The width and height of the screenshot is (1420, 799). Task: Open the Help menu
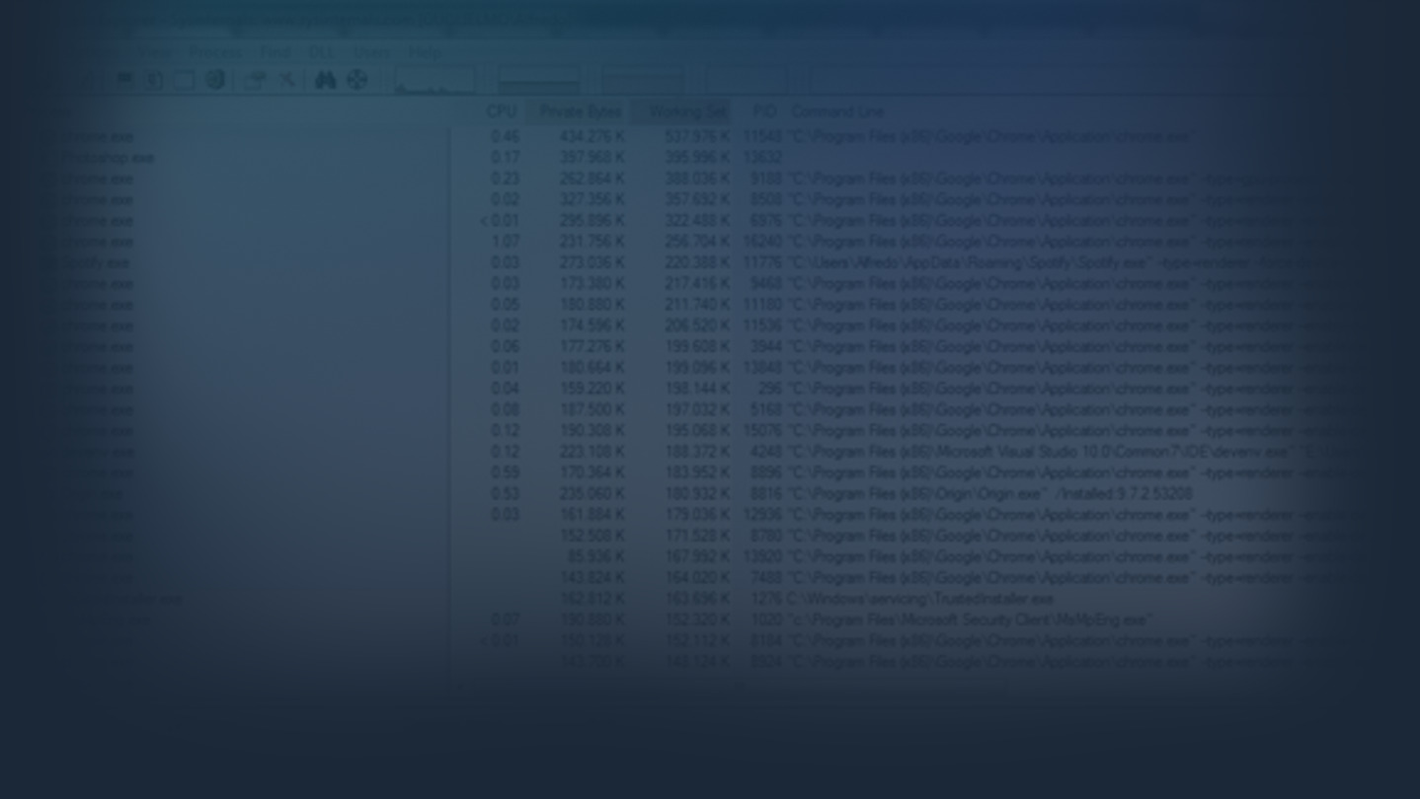click(425, 52)
